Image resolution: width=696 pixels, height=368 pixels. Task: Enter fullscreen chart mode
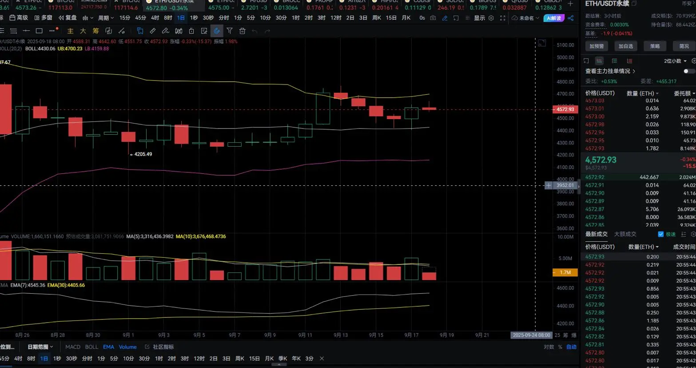(502, 18)
